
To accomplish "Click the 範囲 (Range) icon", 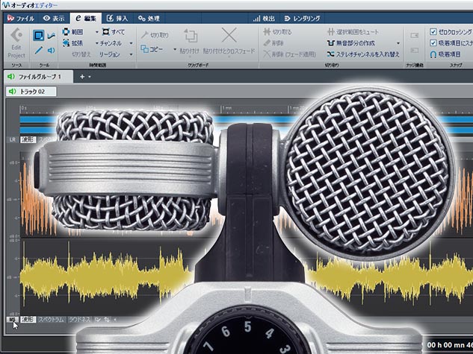I will (66, 32).
